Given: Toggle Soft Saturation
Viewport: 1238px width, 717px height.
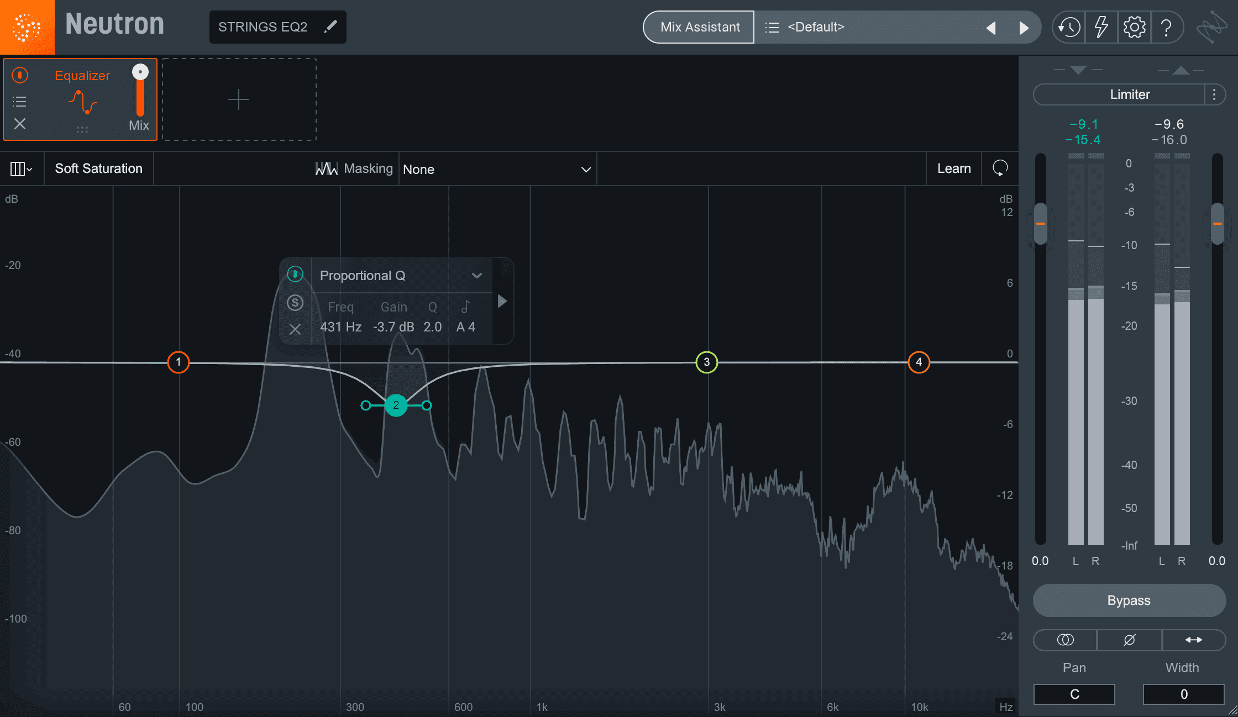Looking at the screenshot, I should (98, 168).
